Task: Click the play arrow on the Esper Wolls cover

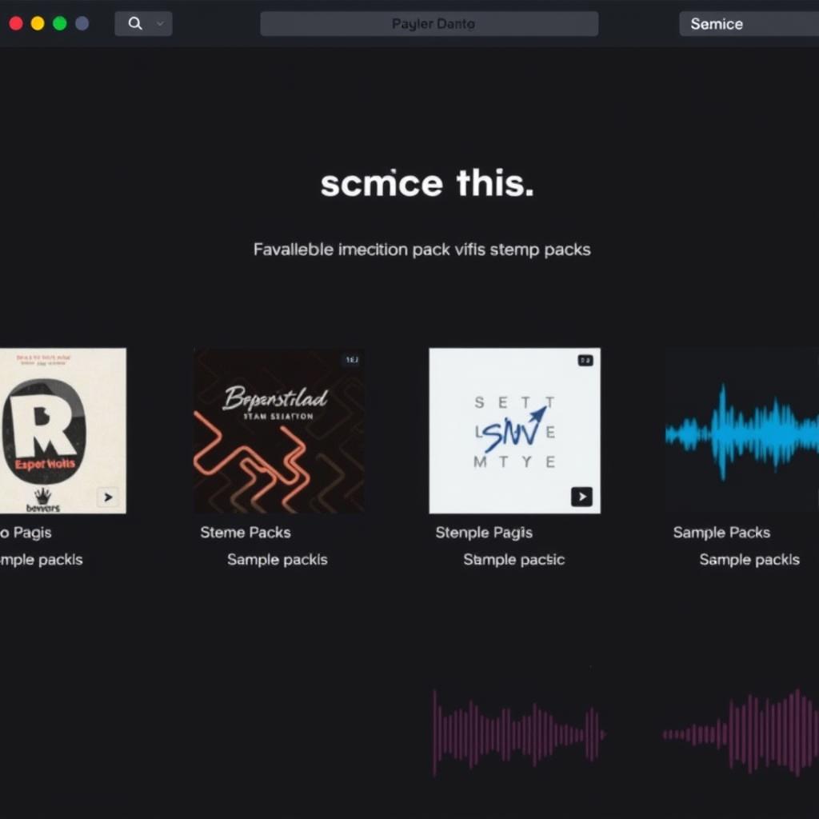Action: point(108,497)
